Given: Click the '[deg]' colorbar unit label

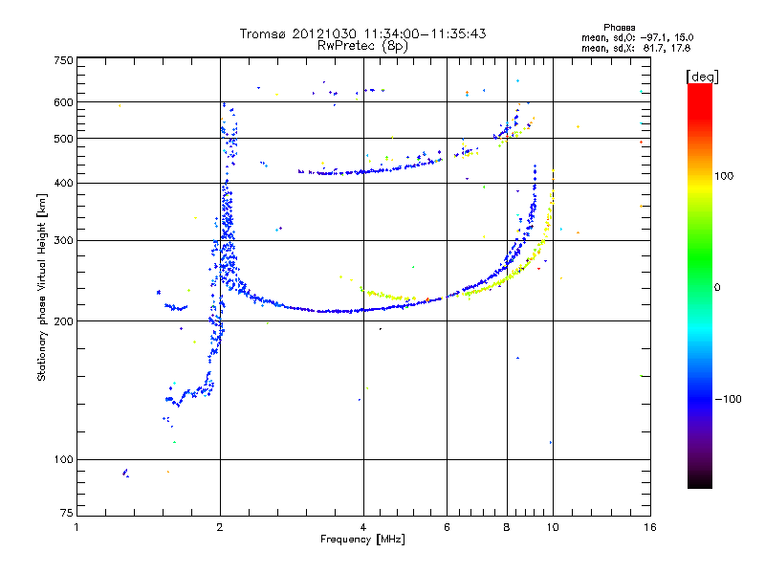Looking at the screenshot, I should point(702,77).
